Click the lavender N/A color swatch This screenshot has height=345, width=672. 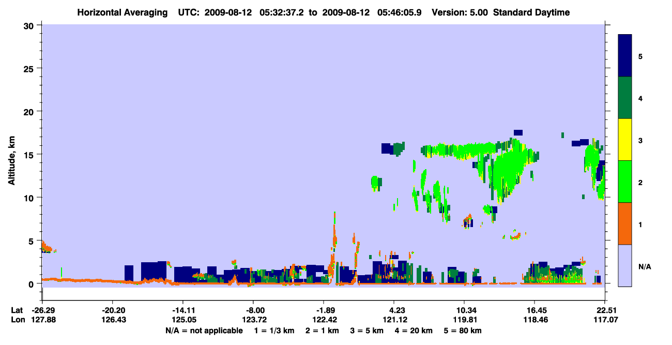[625, 265]
